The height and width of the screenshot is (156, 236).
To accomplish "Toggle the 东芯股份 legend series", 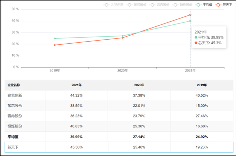I will coord(136,5).
